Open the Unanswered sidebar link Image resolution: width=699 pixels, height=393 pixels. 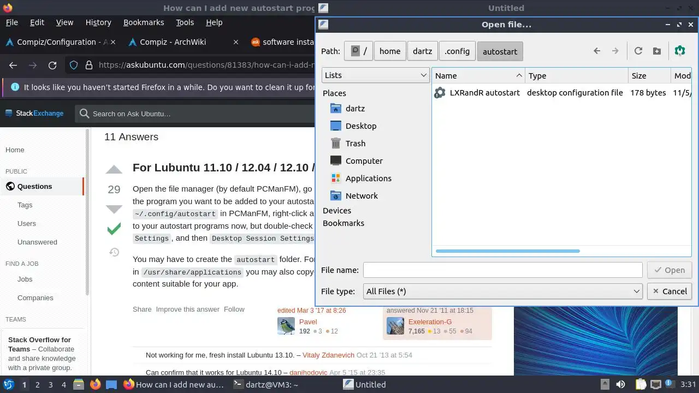pos(37,242)
